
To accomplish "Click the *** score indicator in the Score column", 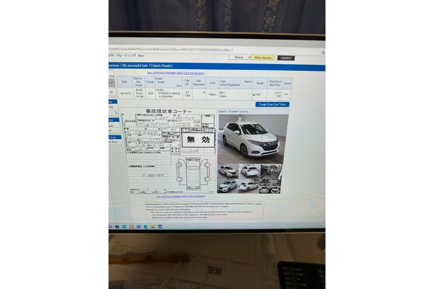I will tap(287, 94).
